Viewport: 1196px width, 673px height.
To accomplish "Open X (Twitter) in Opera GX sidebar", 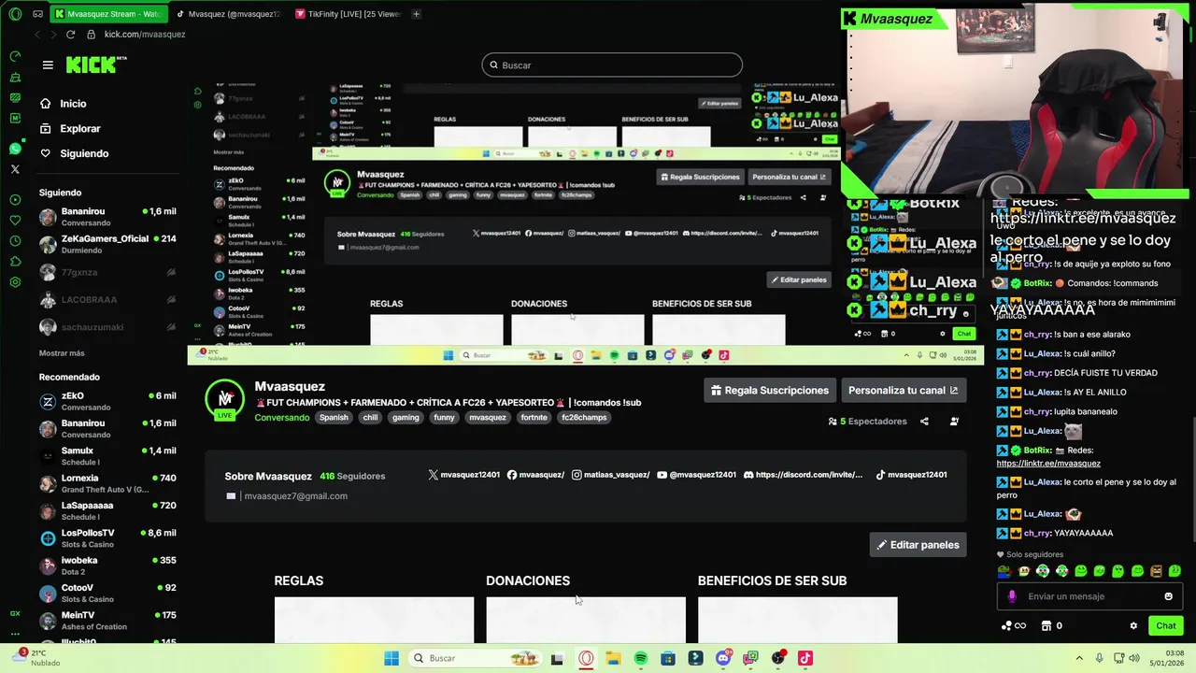I will pyautogui.click(x=15, y=169).
